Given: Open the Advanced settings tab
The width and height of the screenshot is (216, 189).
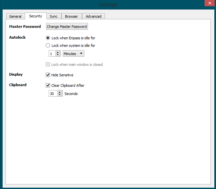Looking at the screenshot, I should [x=93, y=16].
